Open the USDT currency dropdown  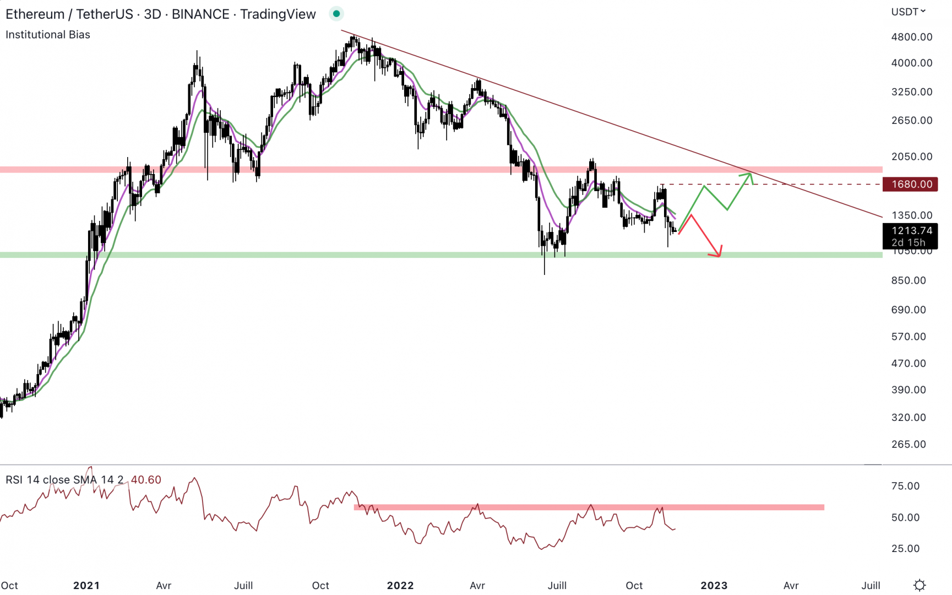click(909, 12)
